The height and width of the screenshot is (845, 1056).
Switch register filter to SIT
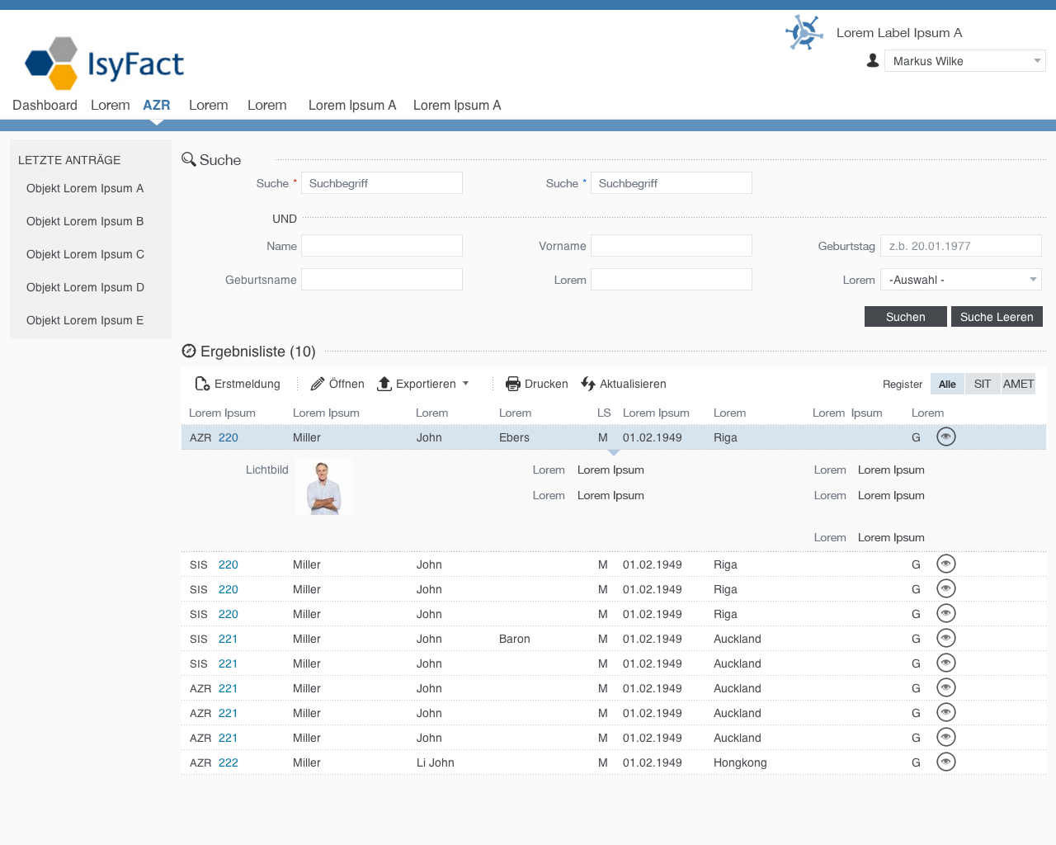pyautogui.click(x=982, y=384)
